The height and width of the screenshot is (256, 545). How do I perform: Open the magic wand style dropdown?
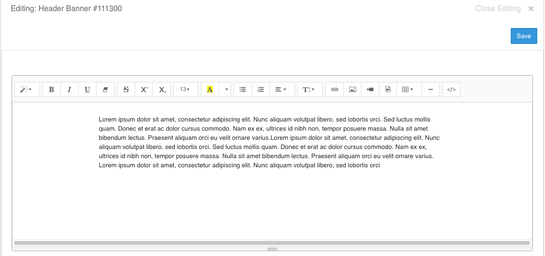(x=27, y=90)
